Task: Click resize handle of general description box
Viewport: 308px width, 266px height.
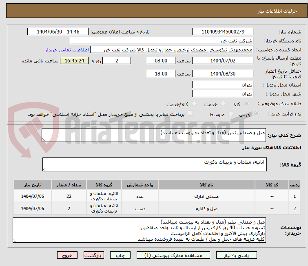Action: [44, 140]
